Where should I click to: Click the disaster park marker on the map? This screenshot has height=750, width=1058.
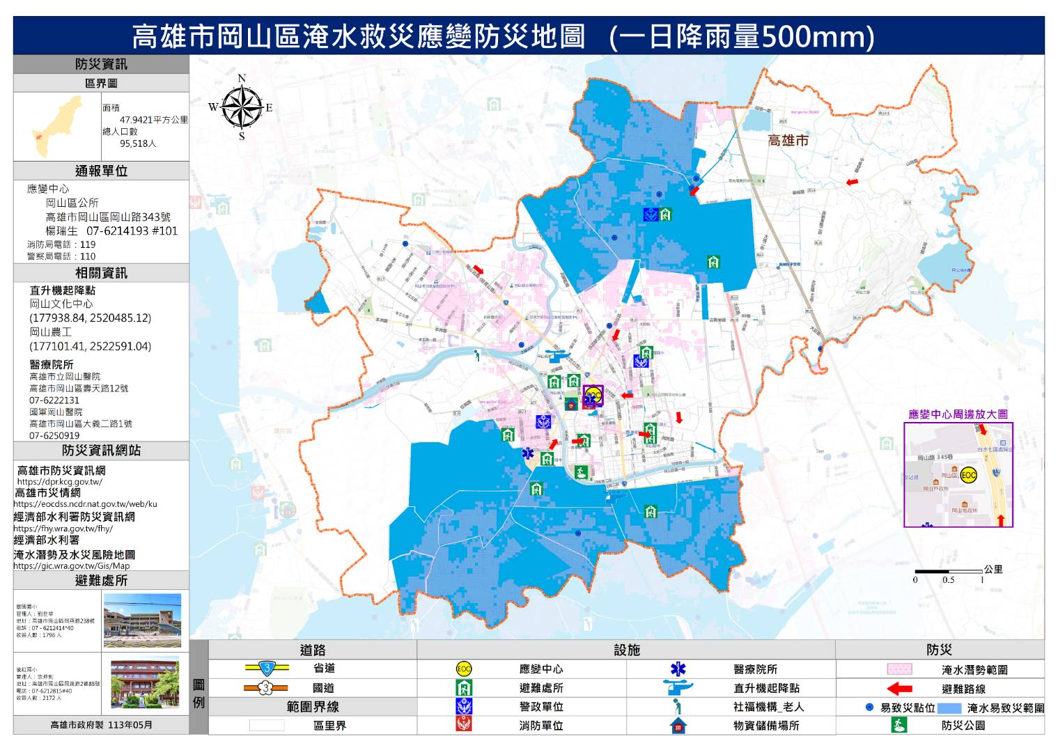point(580,473)
